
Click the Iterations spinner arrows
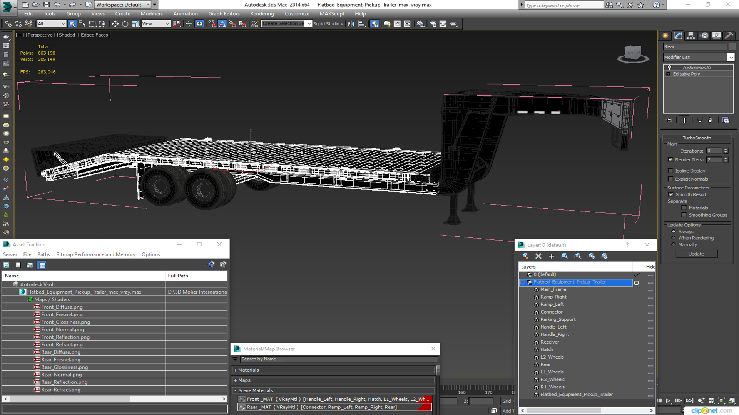coord(726,151)
